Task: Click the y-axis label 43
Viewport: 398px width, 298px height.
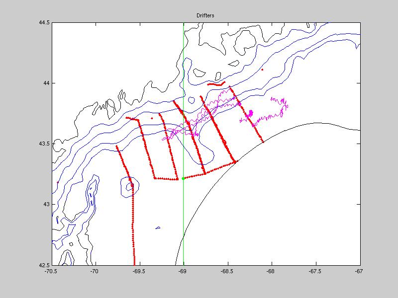Action: pos(46,204)
